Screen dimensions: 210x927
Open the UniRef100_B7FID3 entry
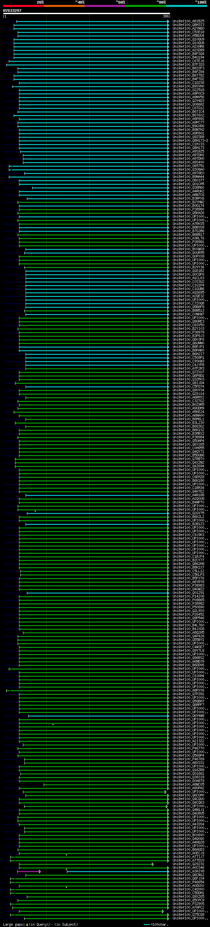(188, 65)
